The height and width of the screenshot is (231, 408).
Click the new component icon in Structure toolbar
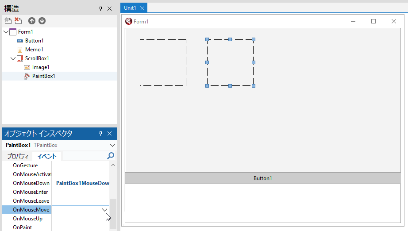click(8, 21)
